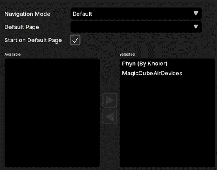Click inside the empty Available list box
This screenshot has width=217, height=170.
52,113
